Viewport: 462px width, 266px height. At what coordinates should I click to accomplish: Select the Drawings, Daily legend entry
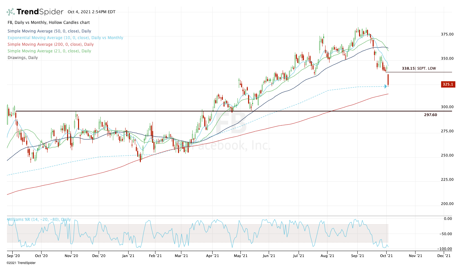[23, 58]
